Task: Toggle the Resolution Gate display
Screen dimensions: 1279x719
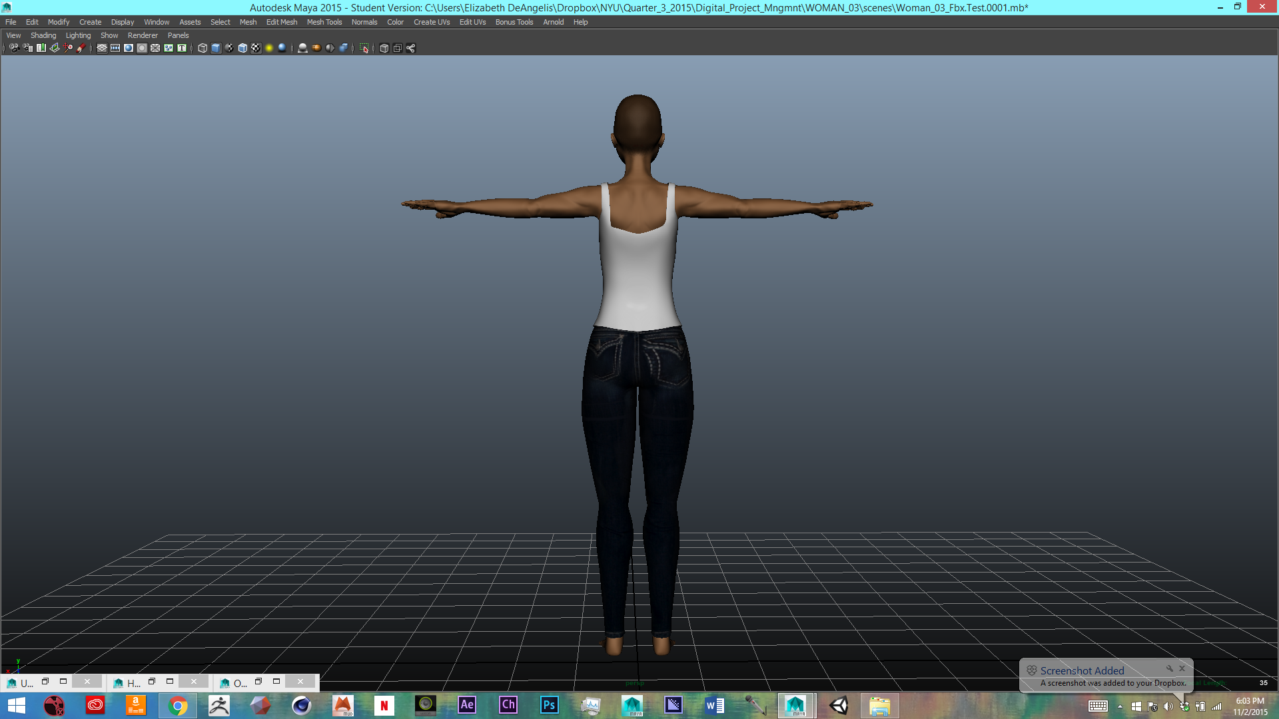Action: tap(129, 48)
